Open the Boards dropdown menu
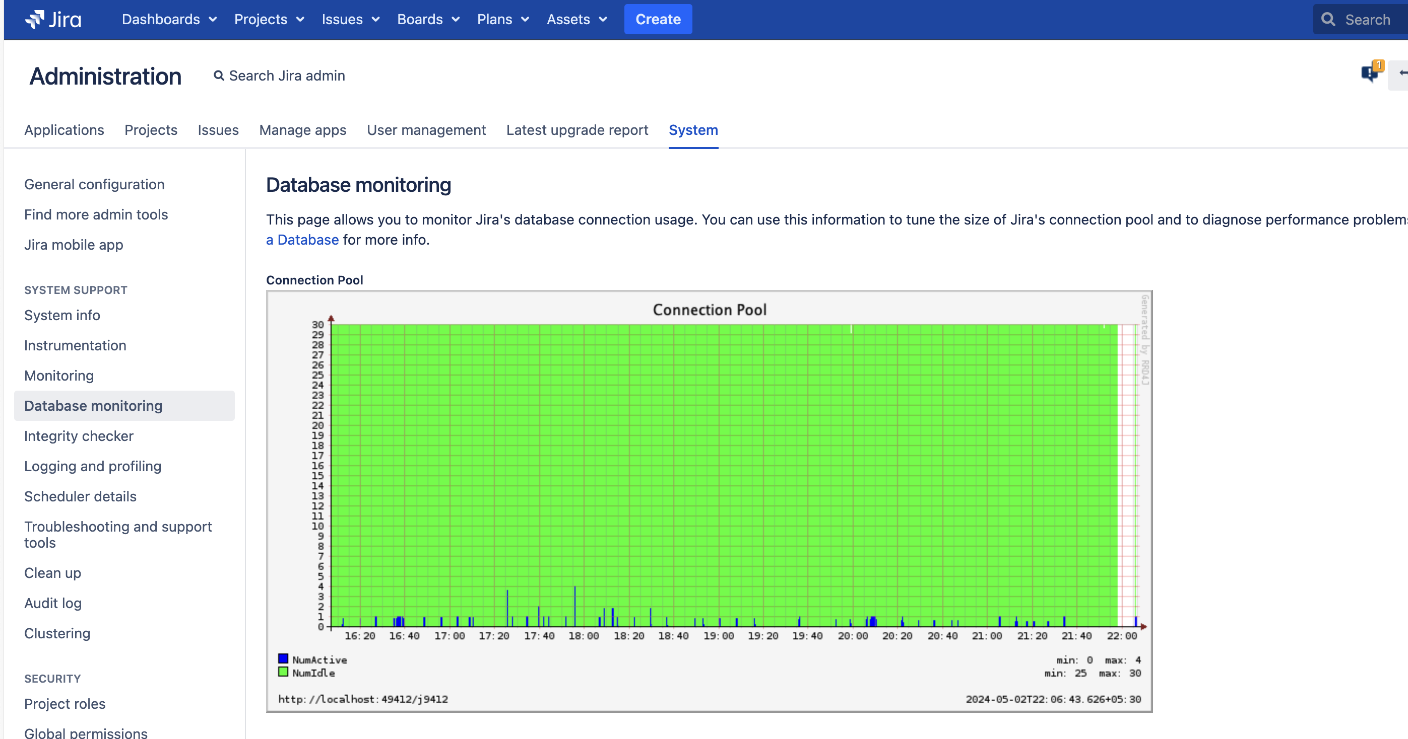 tap(456, 19)
